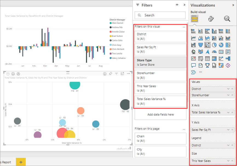The height and width of the screenshot is (166, 237).
Task: Insert a Filled map visual
Action: 200,52
